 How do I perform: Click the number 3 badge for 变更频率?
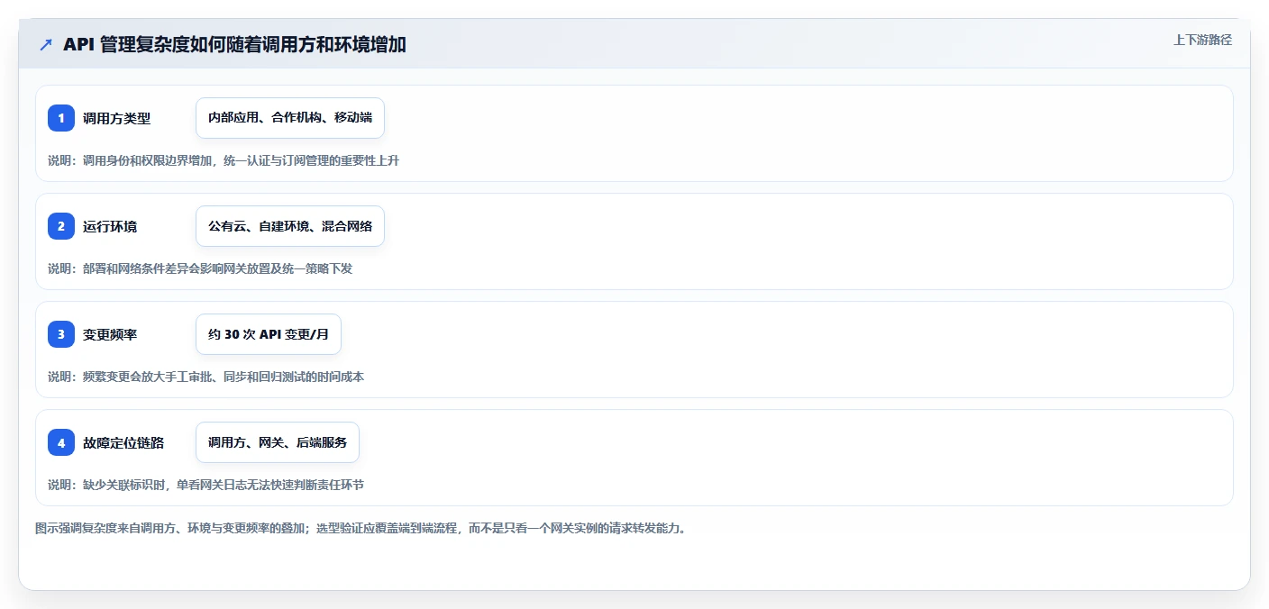[61, 334]
